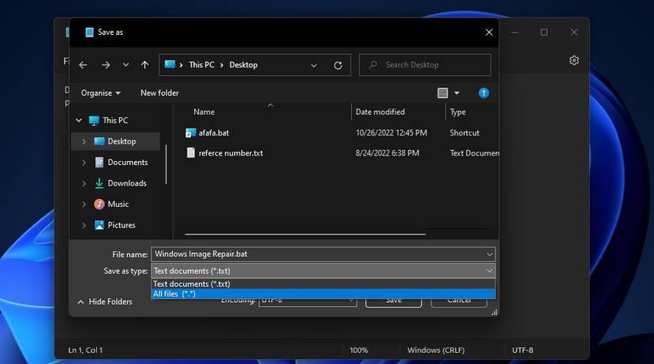Screen dimensions: 654x364
Task: Open Music in the navigation pane
Action: tap(117, 204)
